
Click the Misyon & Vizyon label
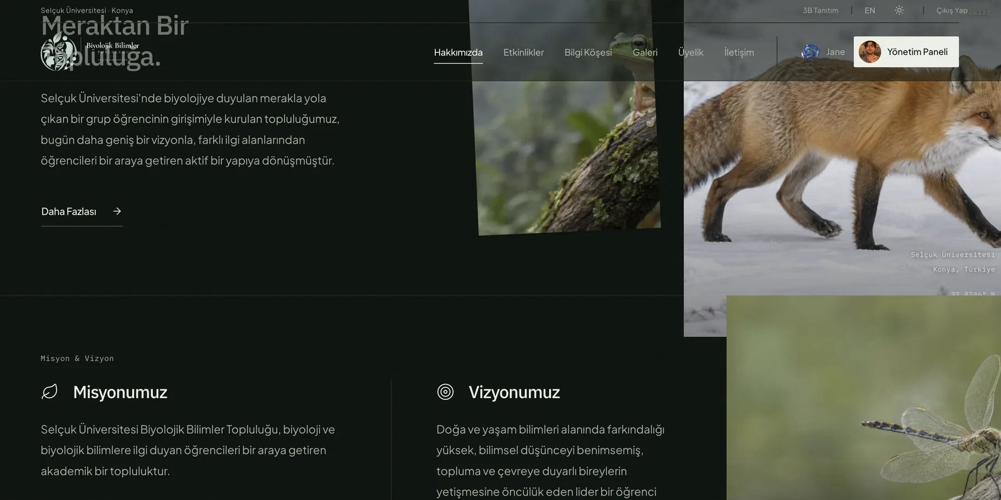tap(77, 359)
